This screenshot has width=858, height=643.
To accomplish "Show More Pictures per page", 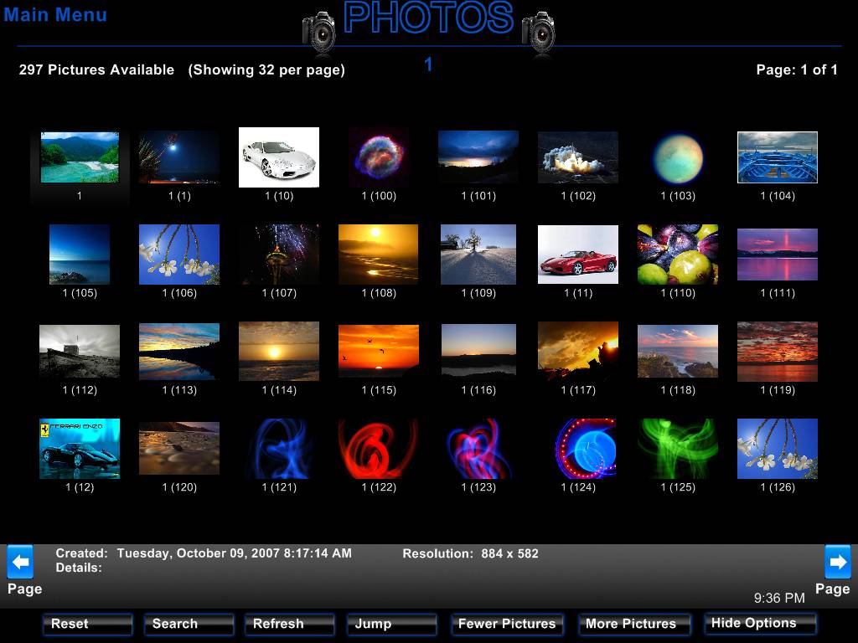I will (x=634, y=624).
